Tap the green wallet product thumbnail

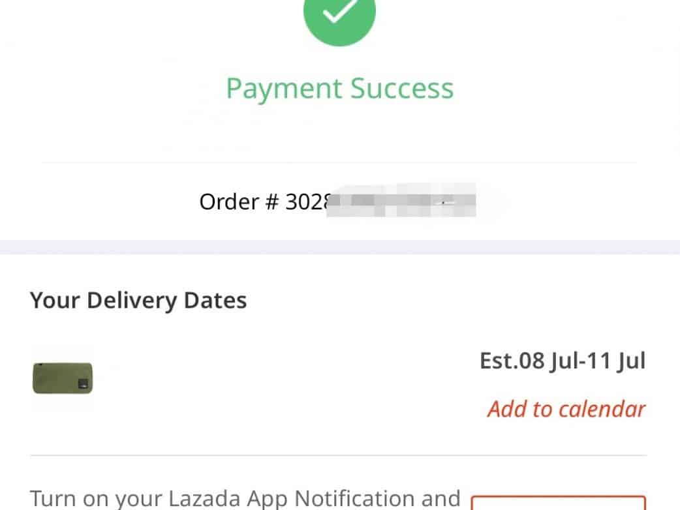(x=63, y=378)
